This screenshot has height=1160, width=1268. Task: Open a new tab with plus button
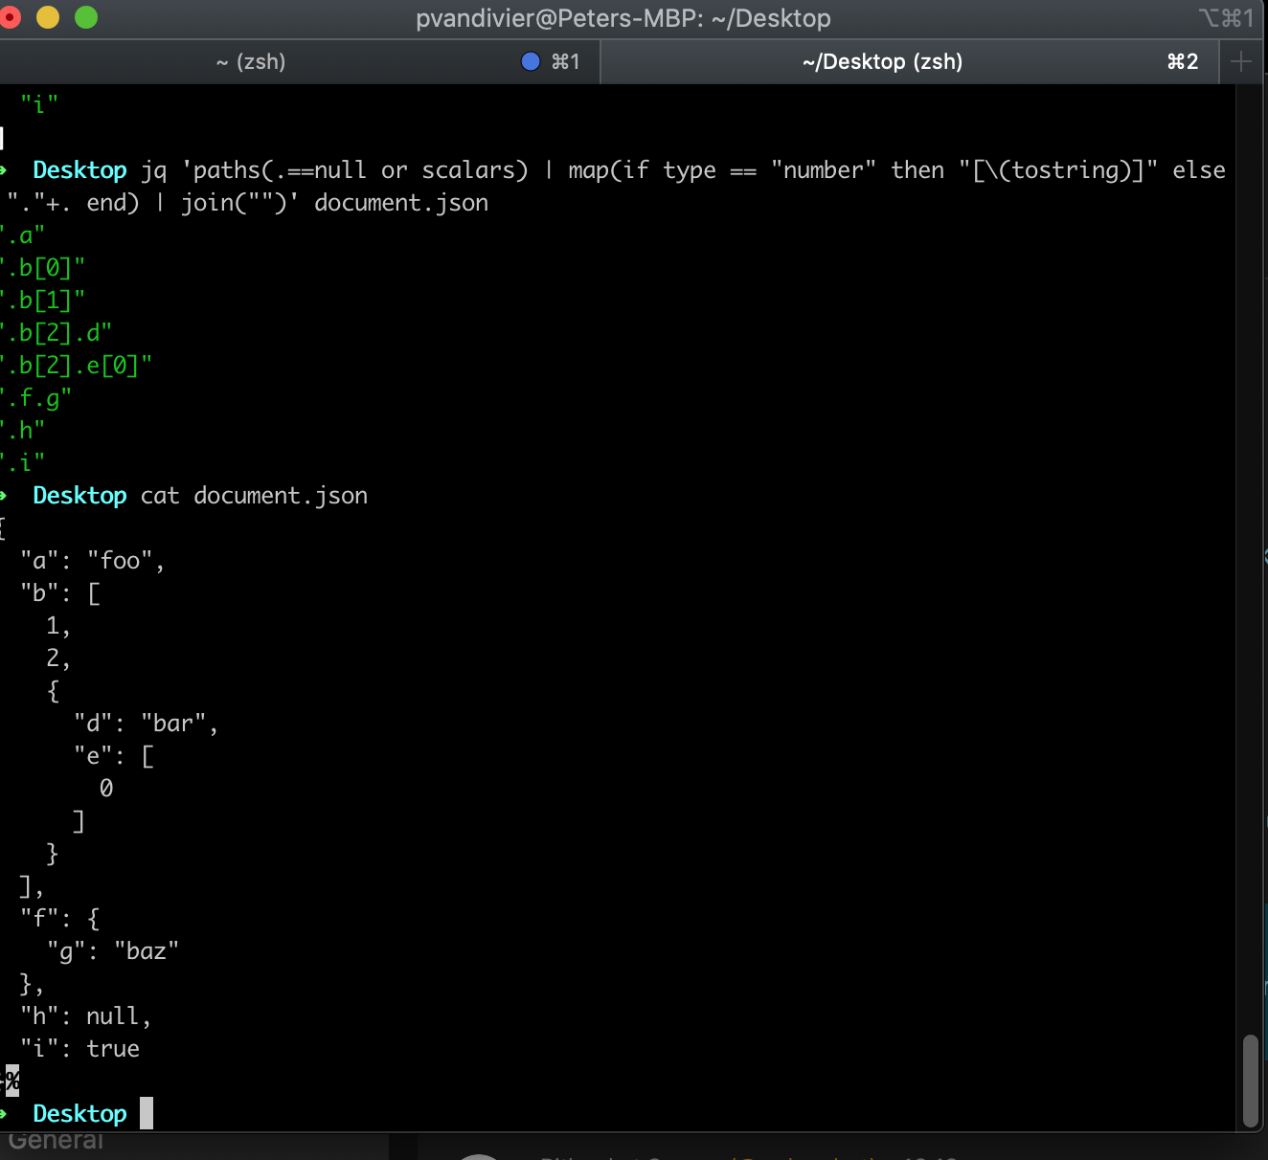tap(1241, 62)
